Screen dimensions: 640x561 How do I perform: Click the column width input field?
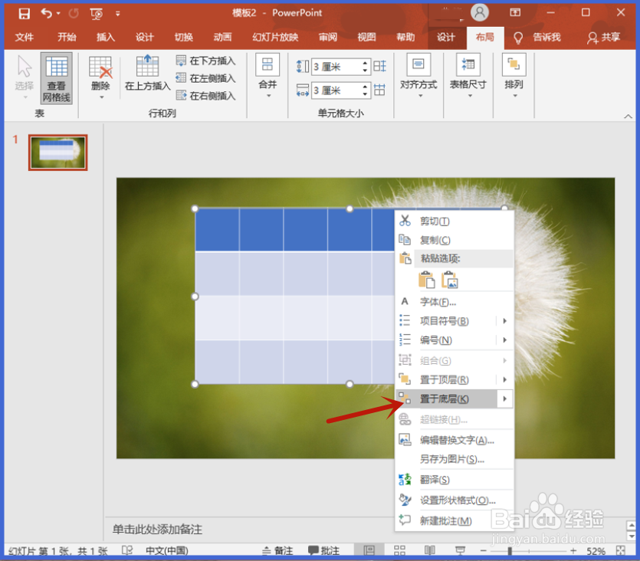coord(336,90)
